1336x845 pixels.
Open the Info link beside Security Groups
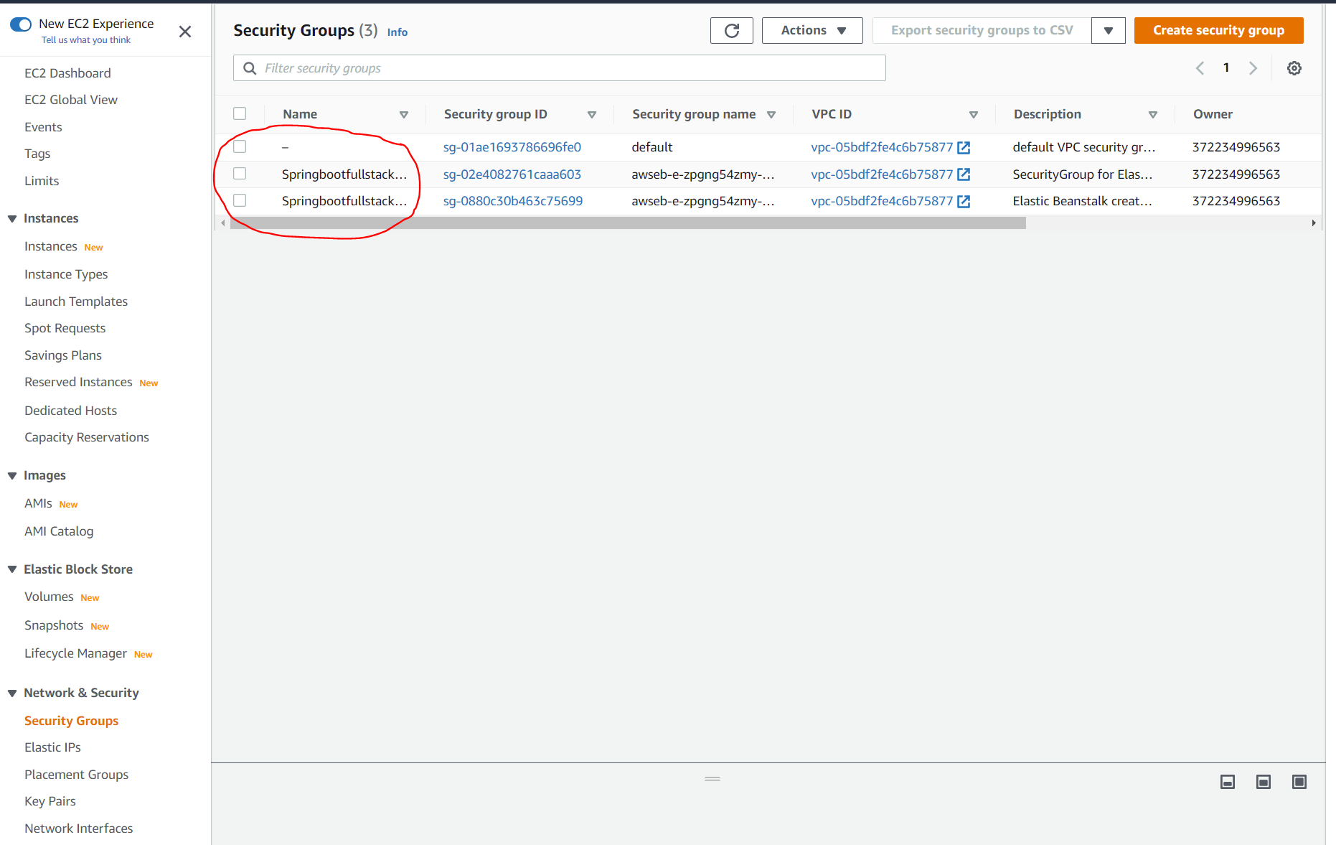[397, 32]
